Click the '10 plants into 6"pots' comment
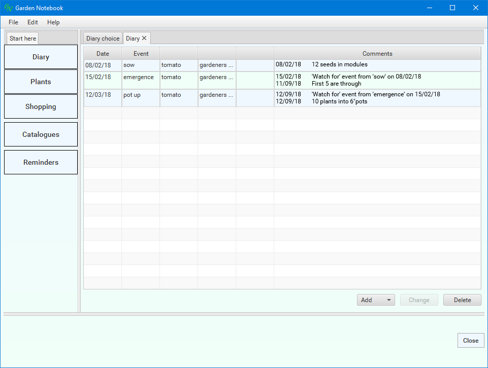 click(339, 101)
